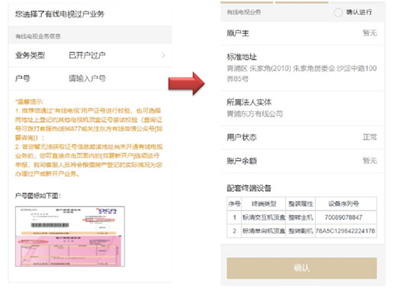Click the 设备序列号 column header
394x289 pixels.
pyautogui.click(x=344, y=204)
